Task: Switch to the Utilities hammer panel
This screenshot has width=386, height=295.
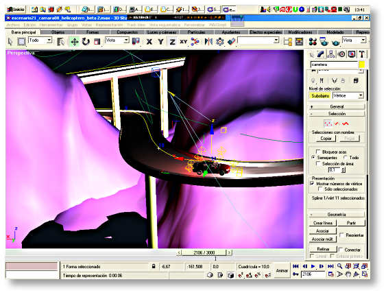Action: 361,54
